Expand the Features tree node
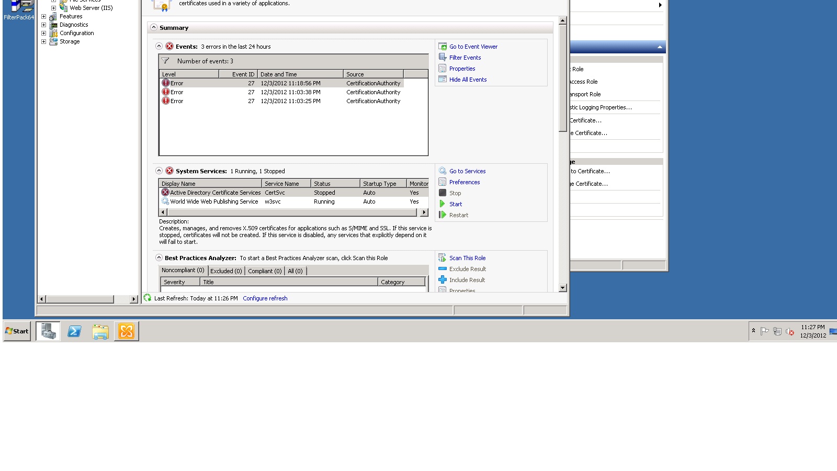The image size is (837, 471). pyautogui.click(x=44, y=16)
